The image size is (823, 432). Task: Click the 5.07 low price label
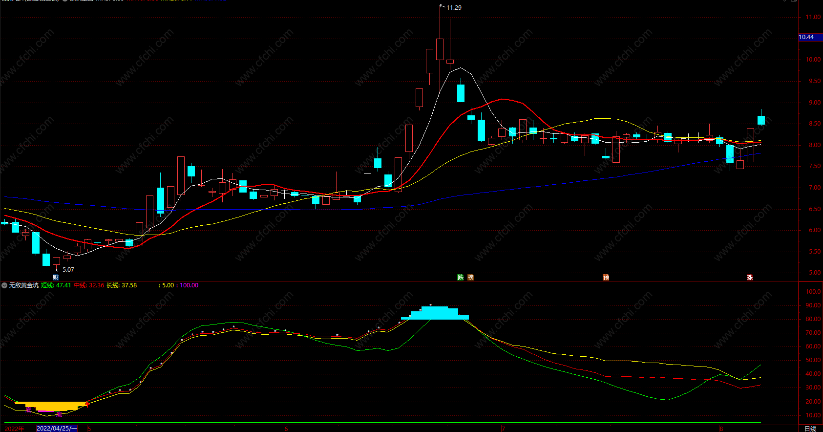[x=68, y=270]
